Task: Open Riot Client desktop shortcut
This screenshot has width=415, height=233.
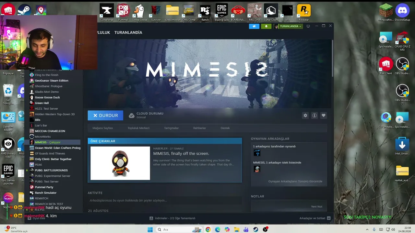Action: [x=386, y=66]
